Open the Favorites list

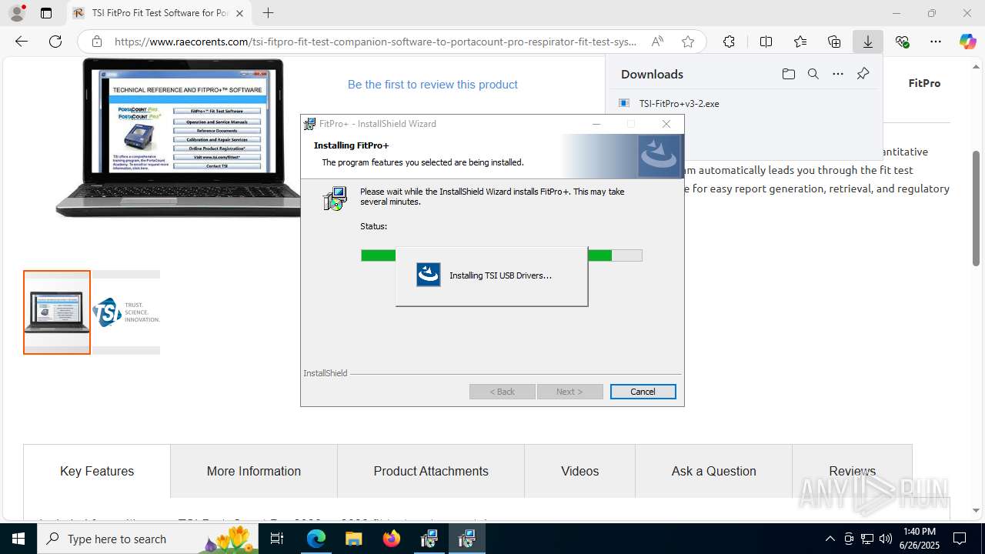800,42
